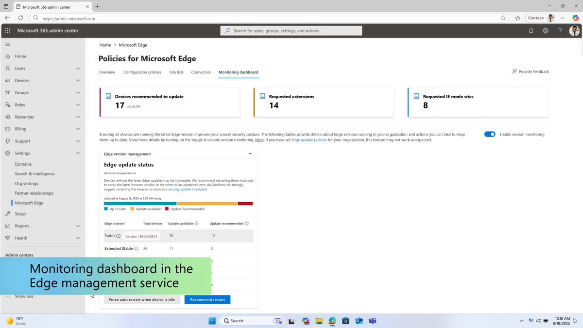Expand the Users navigation section

pos(78,69)
